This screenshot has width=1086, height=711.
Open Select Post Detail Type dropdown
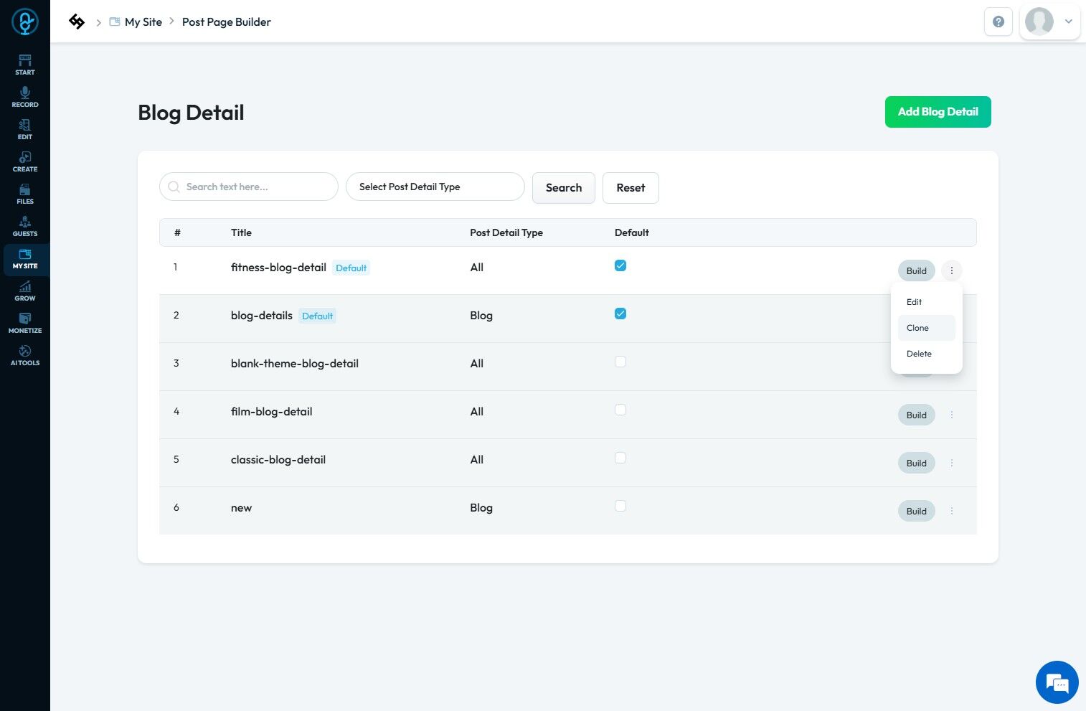coord(435,187)
